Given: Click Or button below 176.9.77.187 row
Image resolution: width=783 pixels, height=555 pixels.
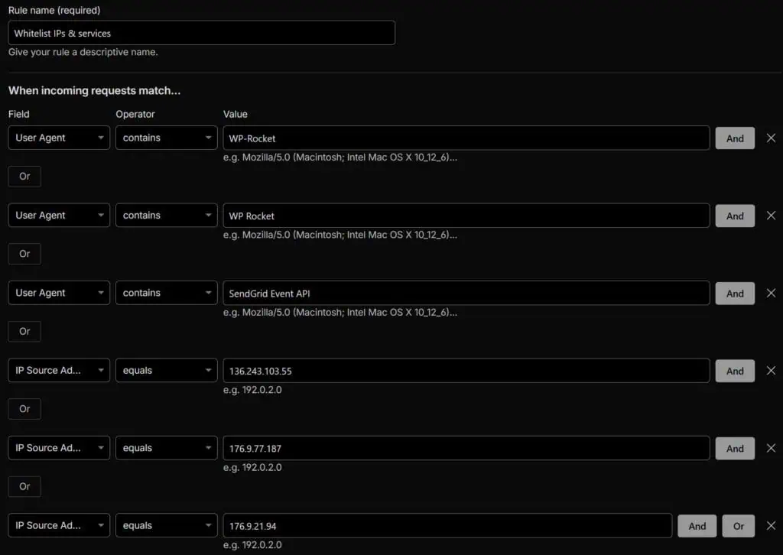Looking at the screenshot, I should (x=24, y=486).
